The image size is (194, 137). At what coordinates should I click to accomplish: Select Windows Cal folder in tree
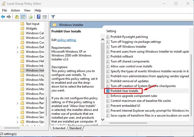click(x=32, y=33)
